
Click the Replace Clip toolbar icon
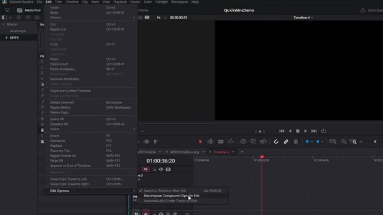263,142
